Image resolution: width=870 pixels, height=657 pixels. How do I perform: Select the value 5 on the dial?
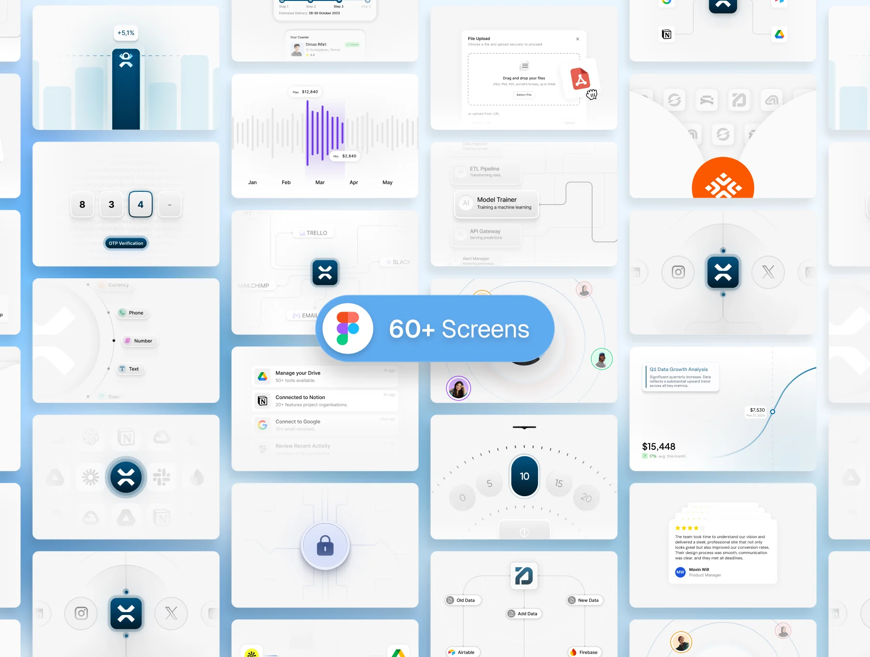tap(489, 484)
